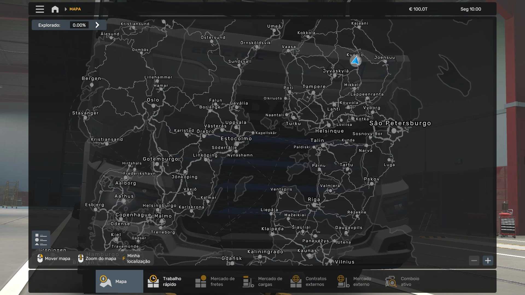Select the Stavanger city marker
The width and height of the screenshot is (525, 295).
85,118
